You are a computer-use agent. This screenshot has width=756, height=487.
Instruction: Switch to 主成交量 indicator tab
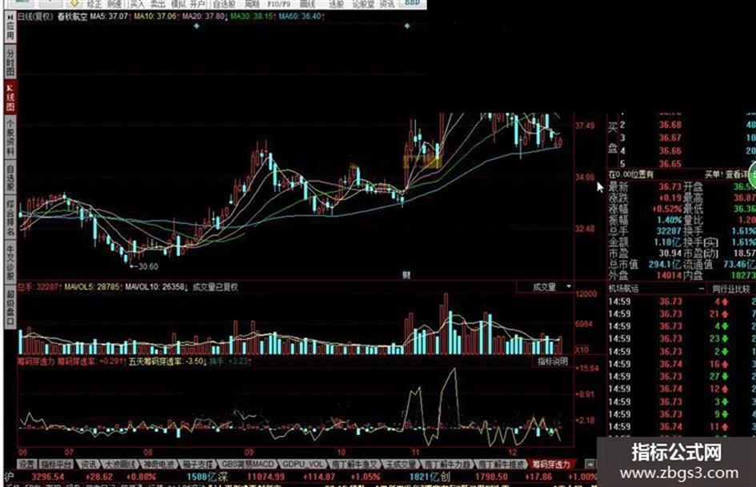coord(400,465)
